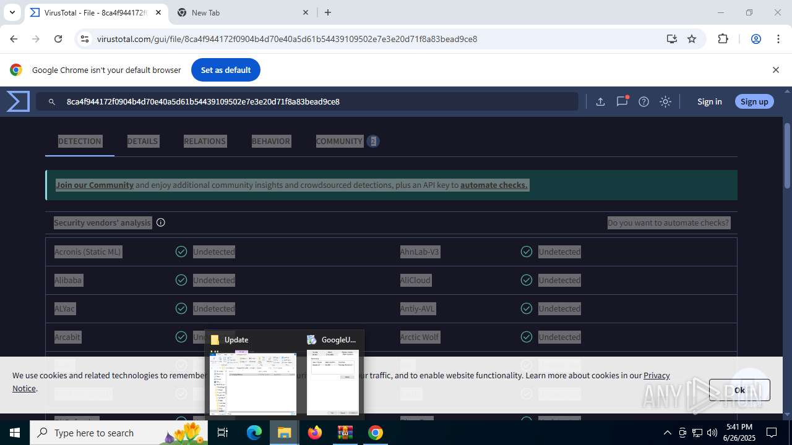The width and height of the screenshot is (792, 445).
Task: Open the DETAILS tab
Action: pyautogui.click(x=142, y=141)
